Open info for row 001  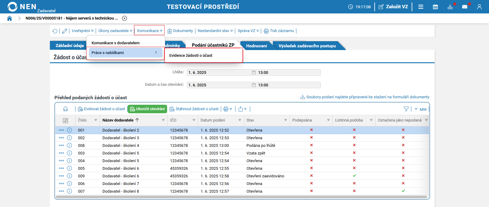[x=69, y=130]
